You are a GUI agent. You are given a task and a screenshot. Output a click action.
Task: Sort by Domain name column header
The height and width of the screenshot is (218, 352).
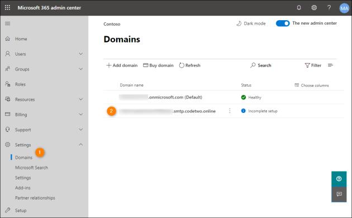[131, 85]
